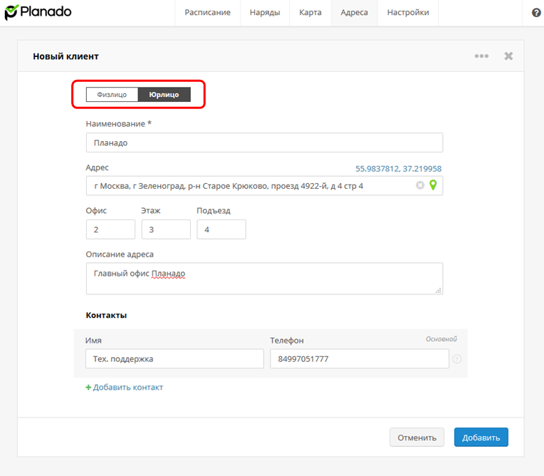
Task: Click the Добавить контакт link
Action: 128,387
